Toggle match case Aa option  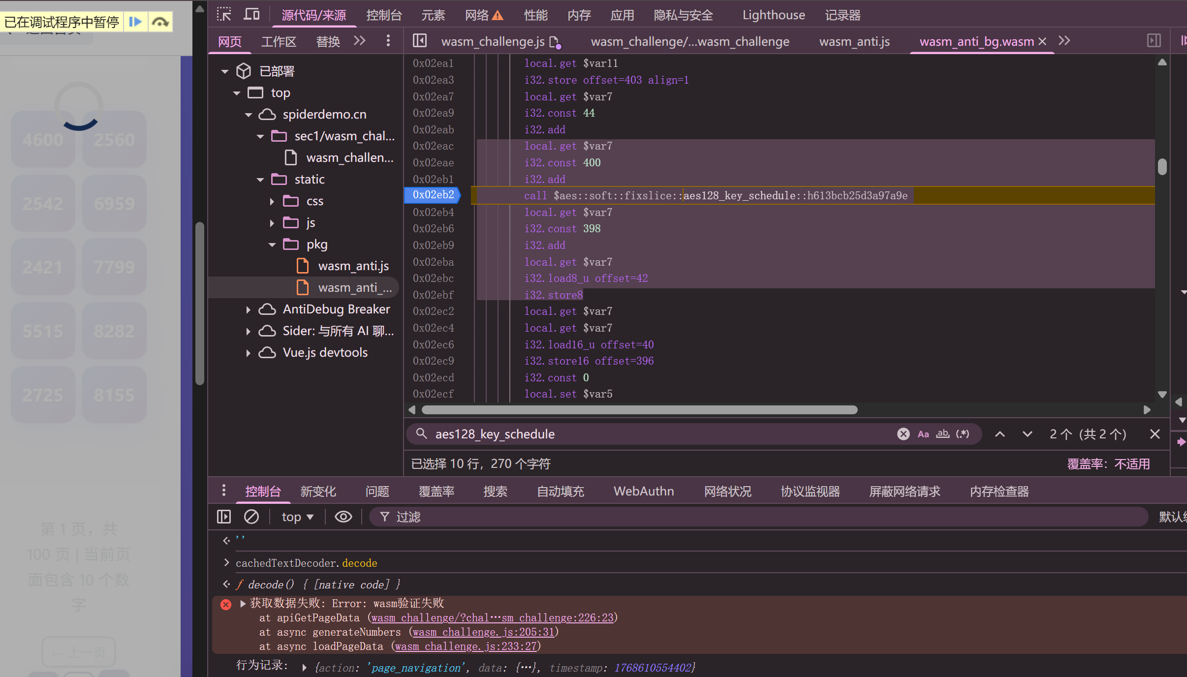coord(923,434)
